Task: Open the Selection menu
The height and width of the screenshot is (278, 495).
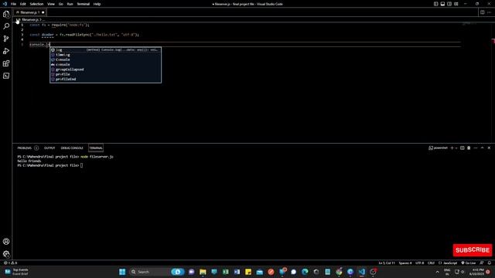Action: [36, 4]
